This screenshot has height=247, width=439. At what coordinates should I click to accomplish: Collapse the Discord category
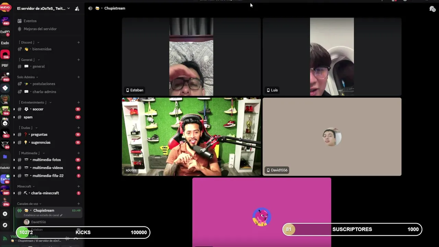tap(29, 43)
